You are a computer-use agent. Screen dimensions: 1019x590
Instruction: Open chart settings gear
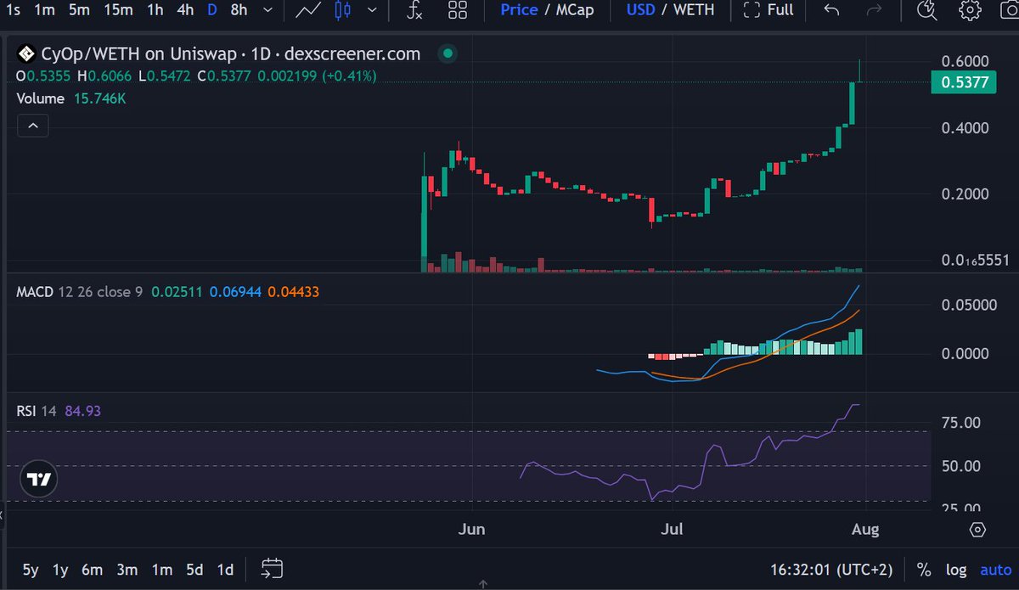point(970,10)
